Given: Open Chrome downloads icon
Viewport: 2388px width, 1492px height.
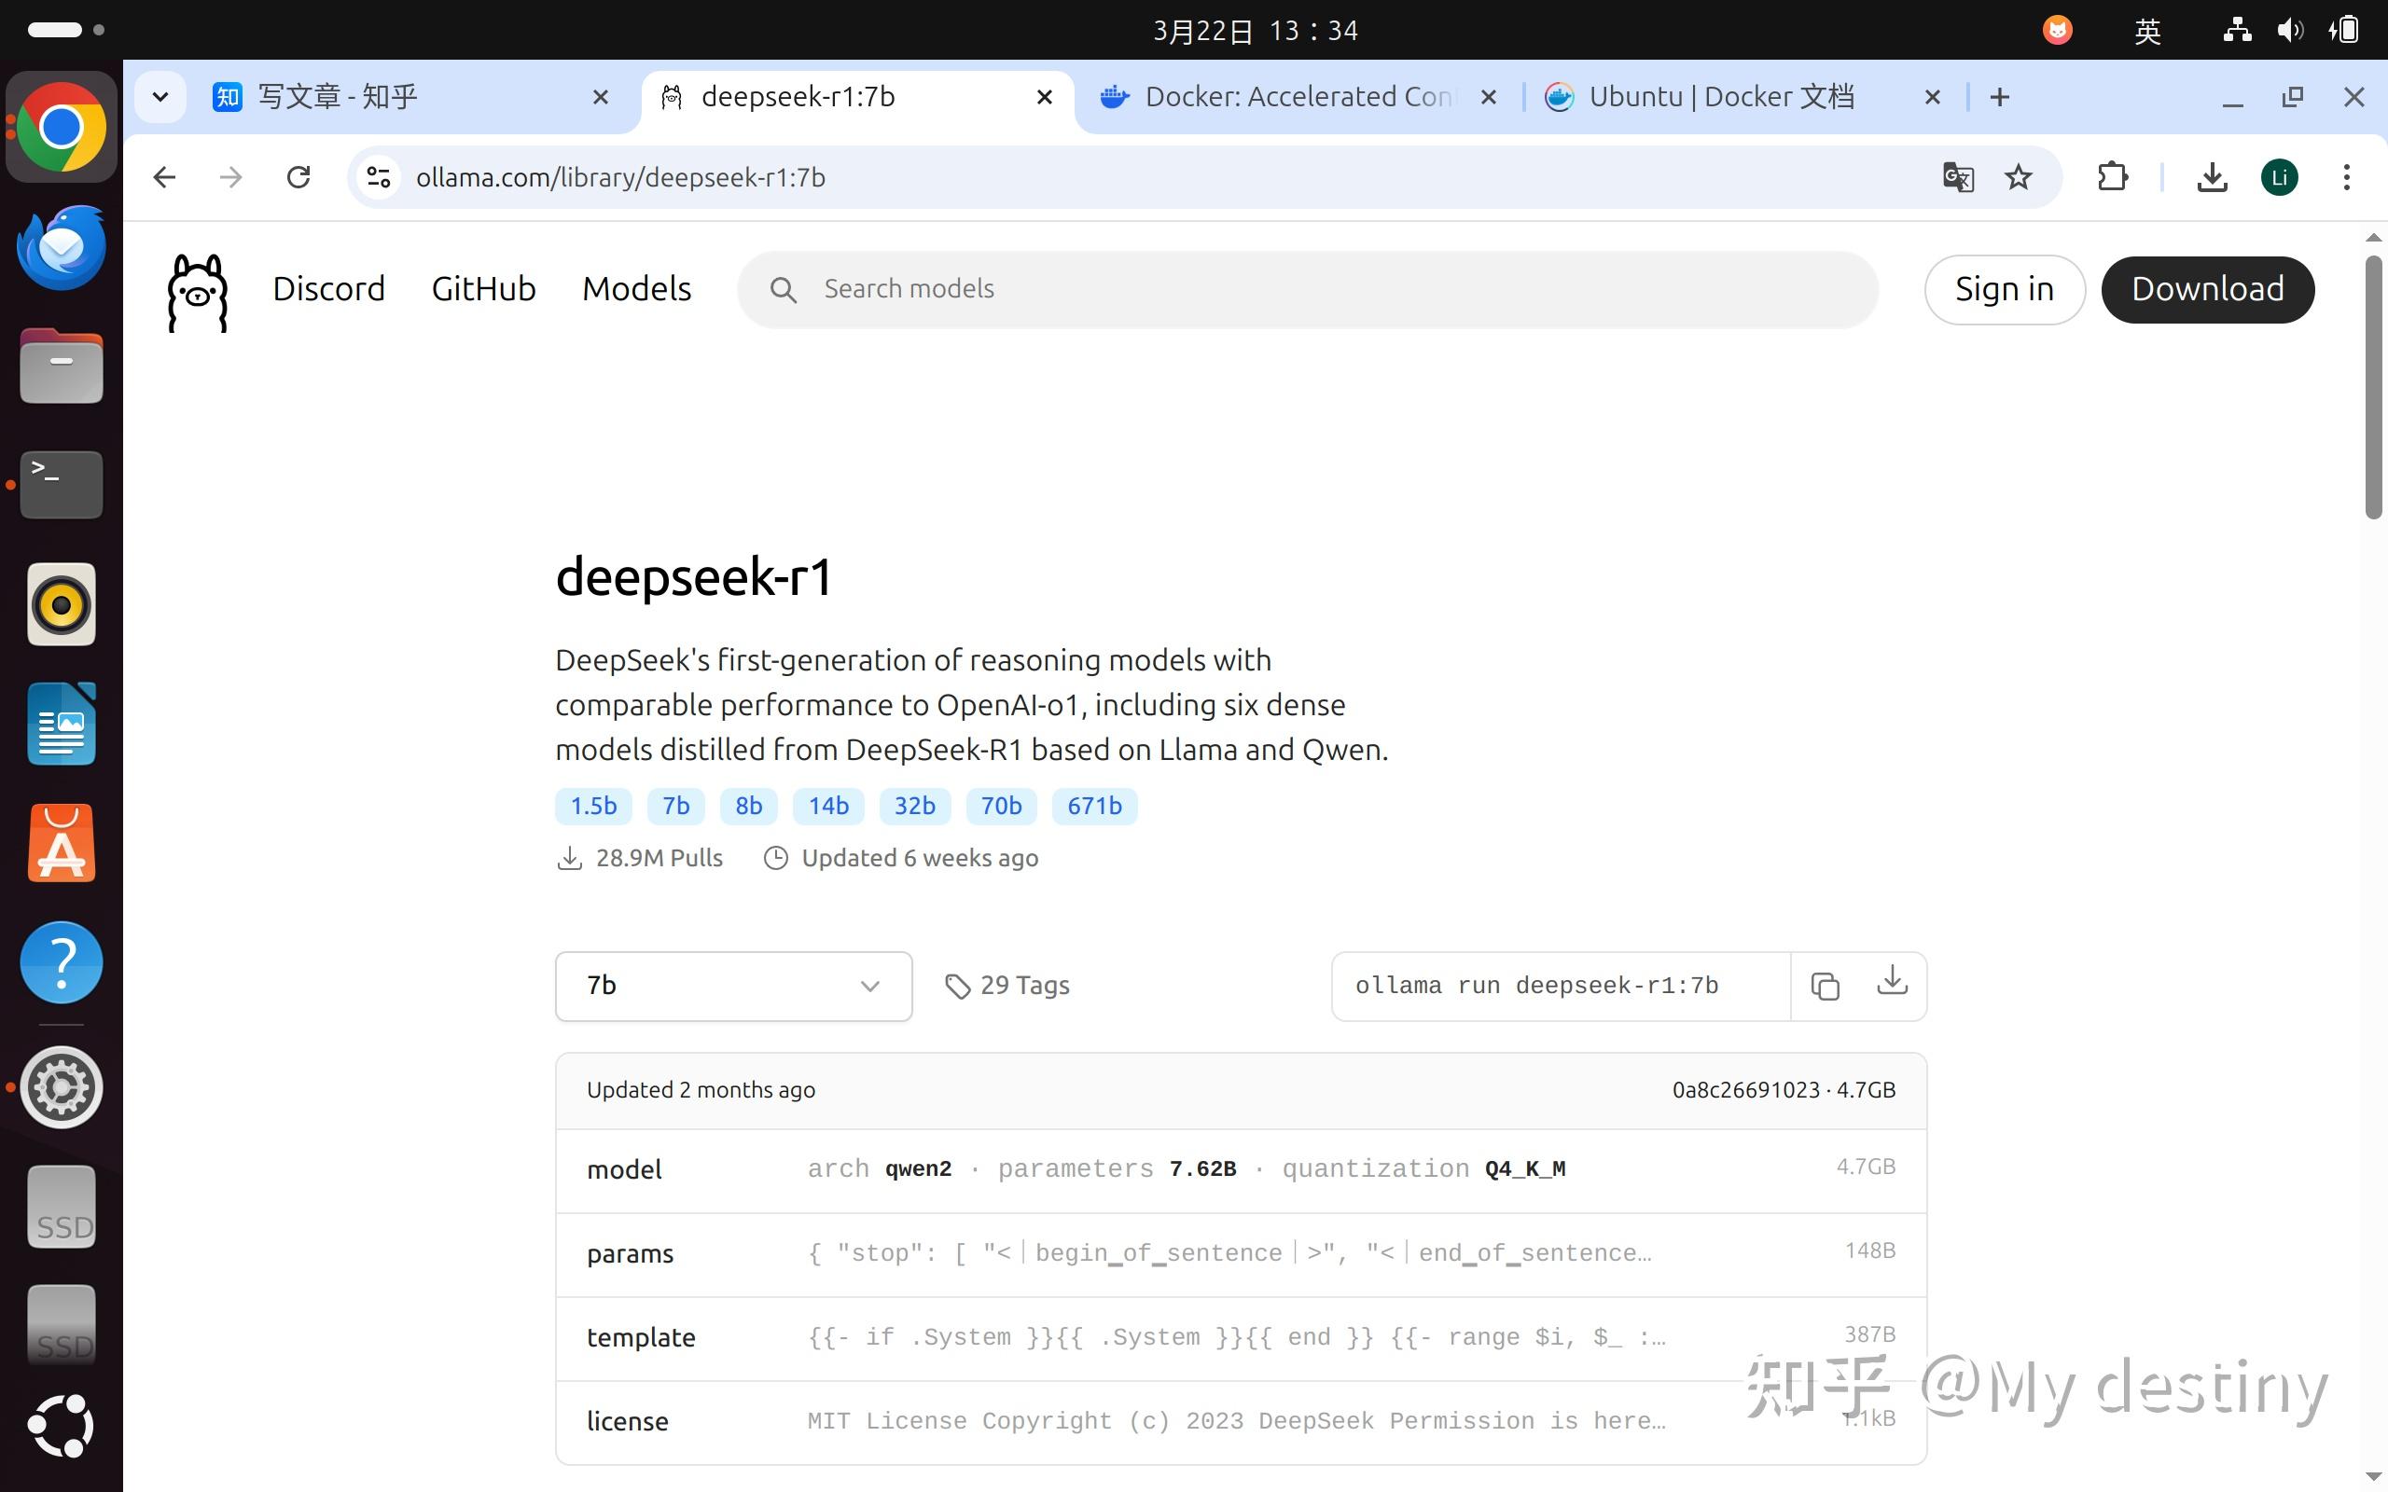Looking at the screenshot, I should 2213,177.
